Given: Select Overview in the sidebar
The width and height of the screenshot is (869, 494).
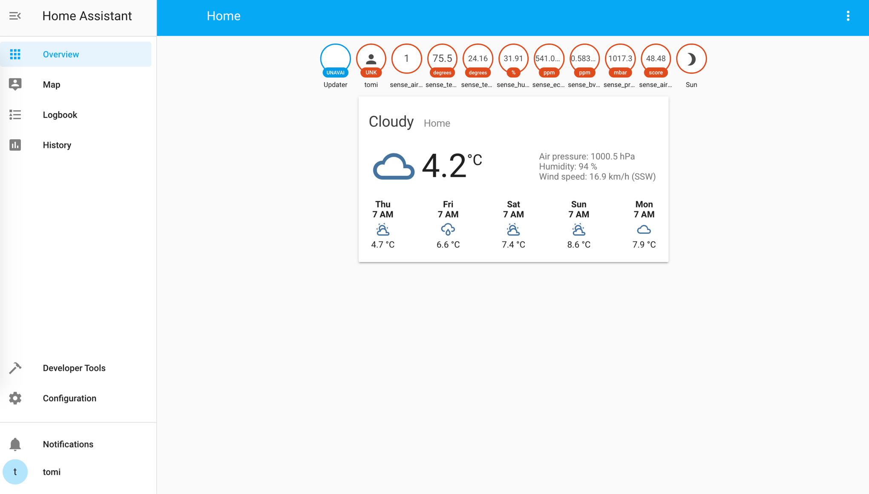Looking at the screenshot, I should click(x=60, y=54).
